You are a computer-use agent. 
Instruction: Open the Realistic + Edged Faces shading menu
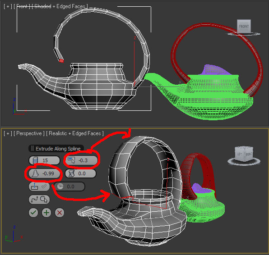tap(75, 133)
